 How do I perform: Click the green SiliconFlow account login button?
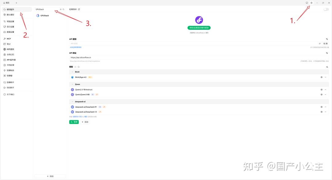[x=199, y=28]
